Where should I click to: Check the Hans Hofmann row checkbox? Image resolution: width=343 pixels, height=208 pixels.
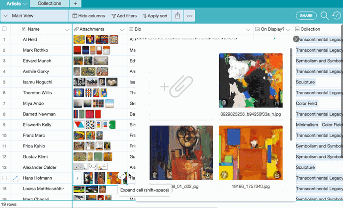pos(4,178)
